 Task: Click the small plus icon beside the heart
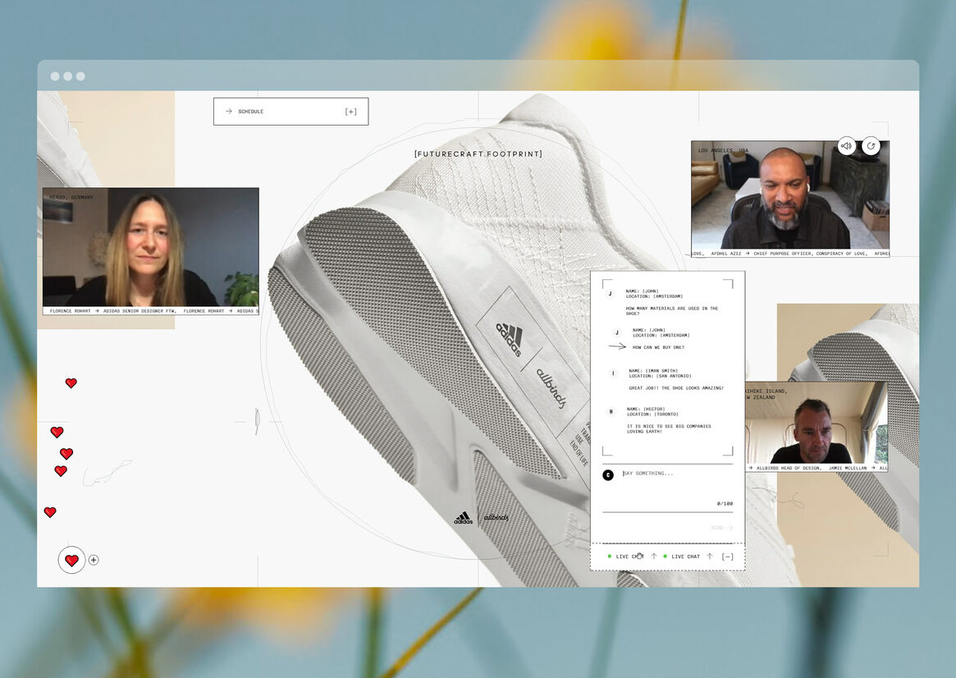94,560
